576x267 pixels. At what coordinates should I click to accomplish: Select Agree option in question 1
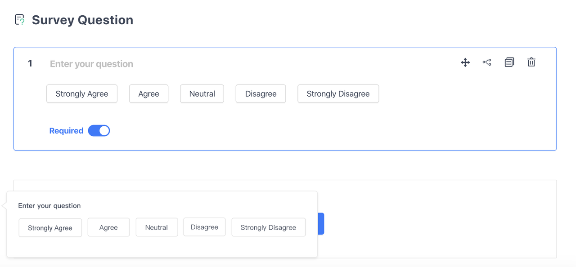pyautogui.click(x=149, y=94)
